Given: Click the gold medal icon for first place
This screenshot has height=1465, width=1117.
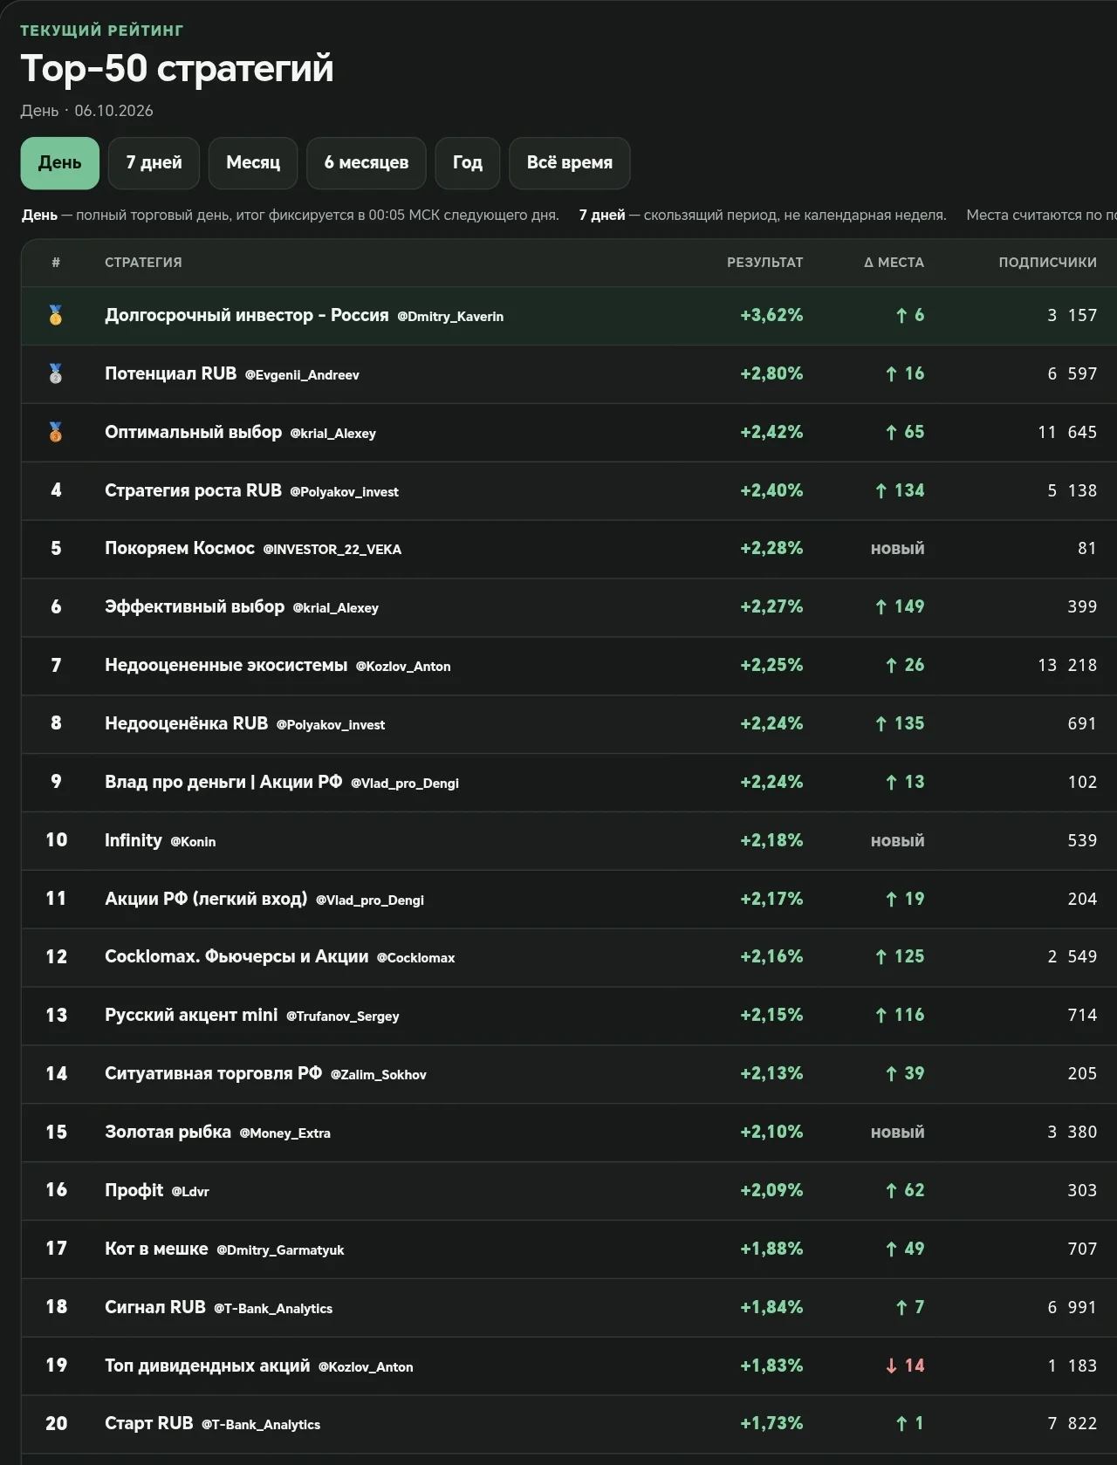Looking at the screenshot, I should click(x=56, y=315).
